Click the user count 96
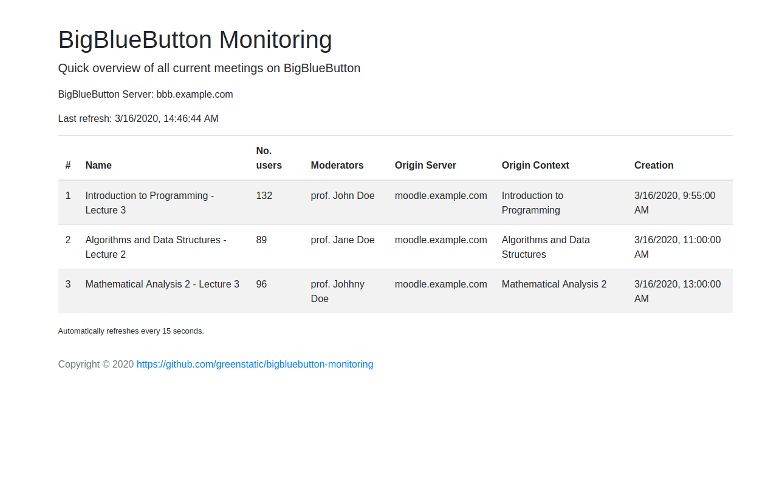 [x=261, y=284]
